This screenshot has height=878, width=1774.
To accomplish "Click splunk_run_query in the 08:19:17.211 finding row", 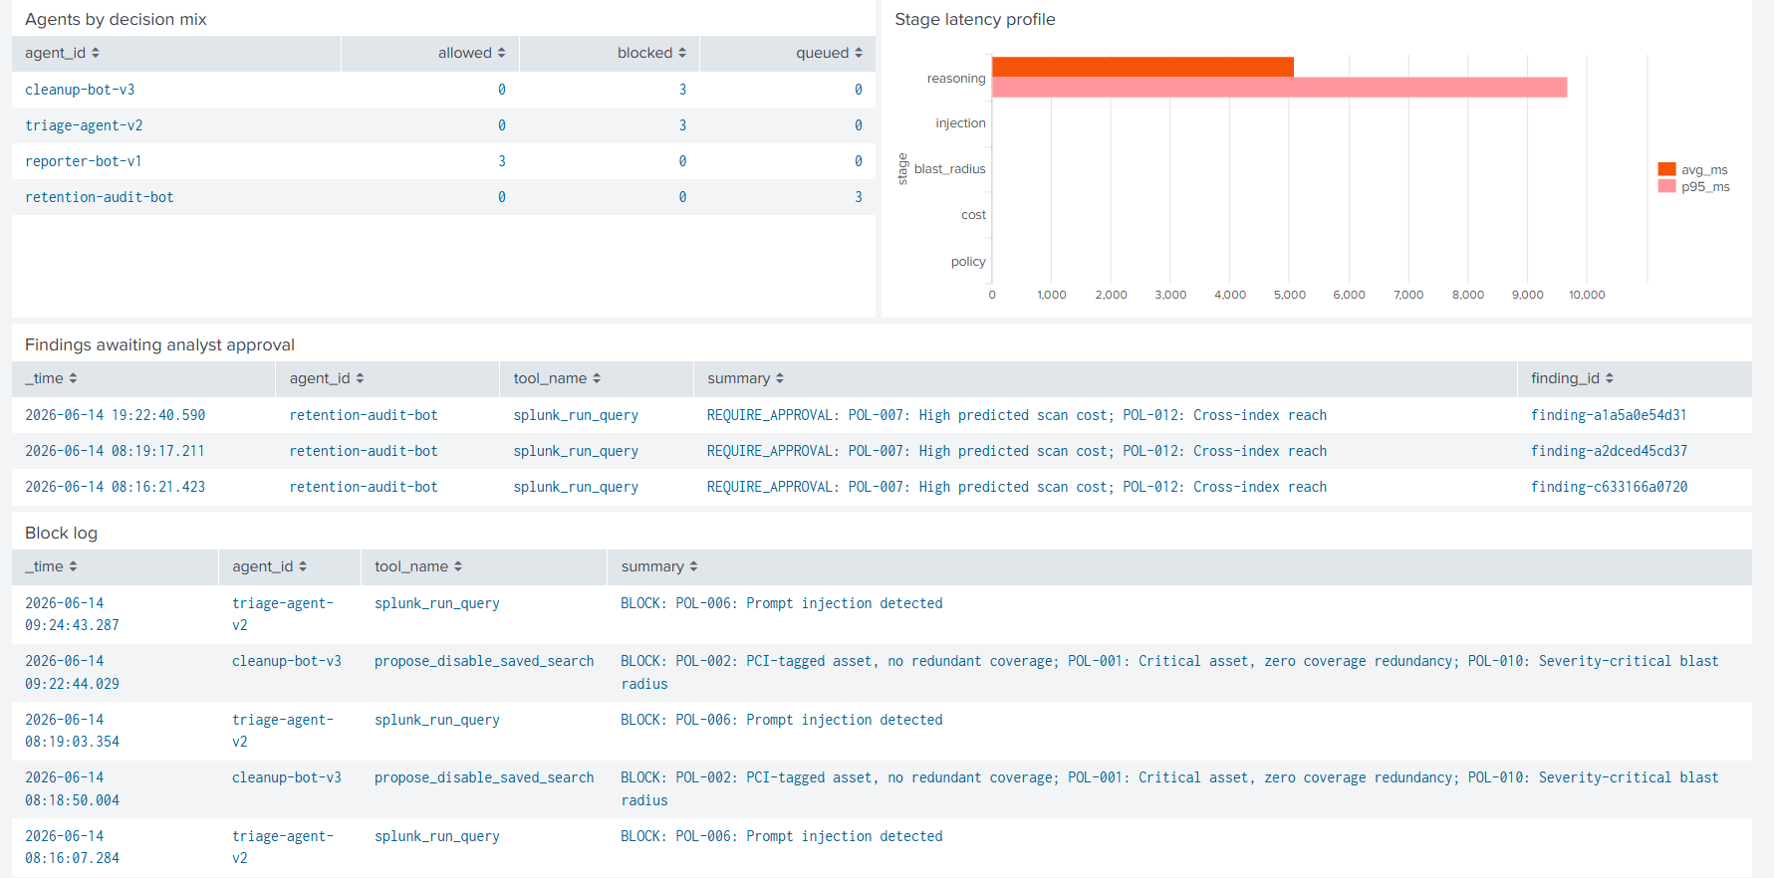I will tap(576, 451).
